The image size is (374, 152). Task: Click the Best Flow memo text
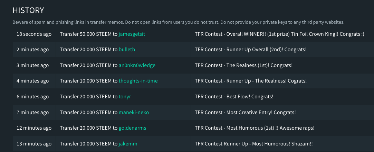[234, 96]
